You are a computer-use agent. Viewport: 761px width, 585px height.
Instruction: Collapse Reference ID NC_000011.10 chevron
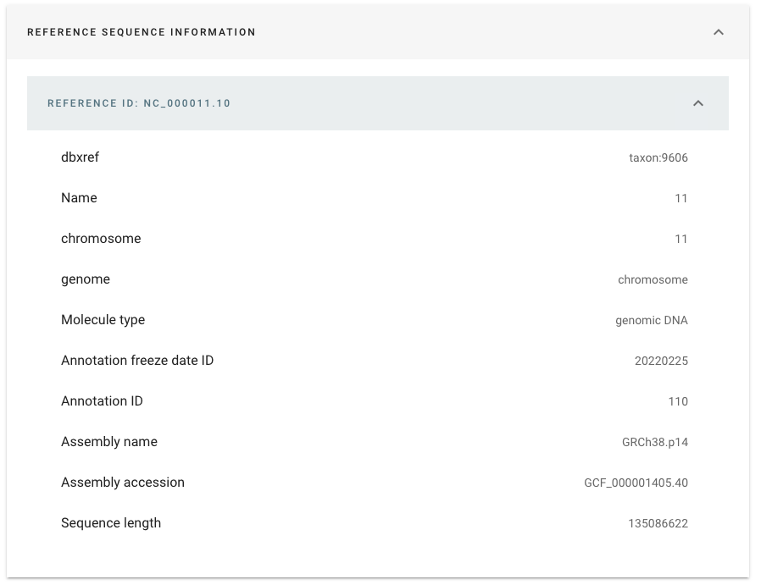pyautogui.click(x=698, y=103)
